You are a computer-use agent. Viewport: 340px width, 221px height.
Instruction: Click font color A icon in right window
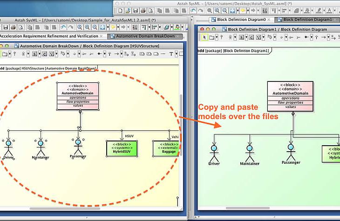coord(329,10)
